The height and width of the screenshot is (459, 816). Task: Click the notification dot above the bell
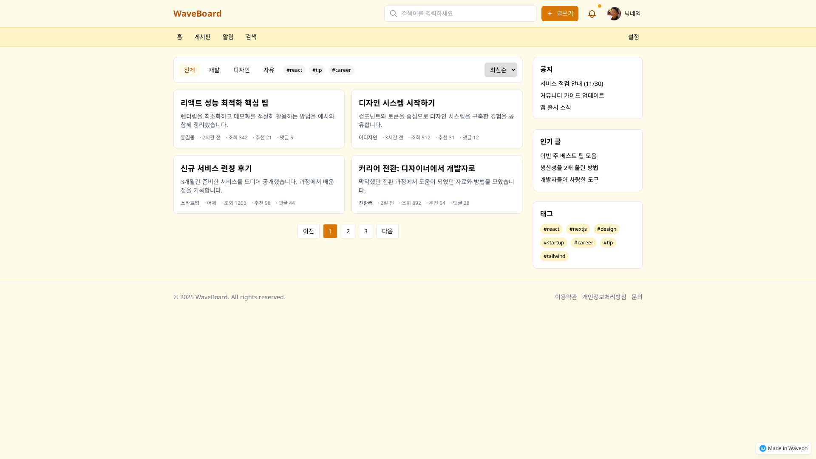(x=600, y=6)
